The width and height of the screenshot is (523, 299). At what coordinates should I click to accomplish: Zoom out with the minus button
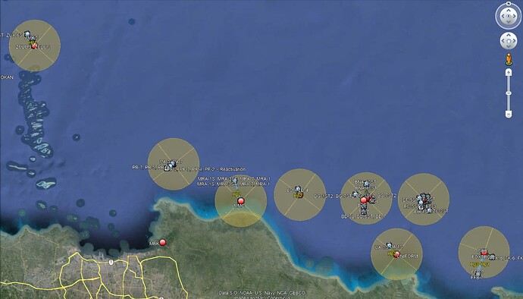(x=509, y=115)
